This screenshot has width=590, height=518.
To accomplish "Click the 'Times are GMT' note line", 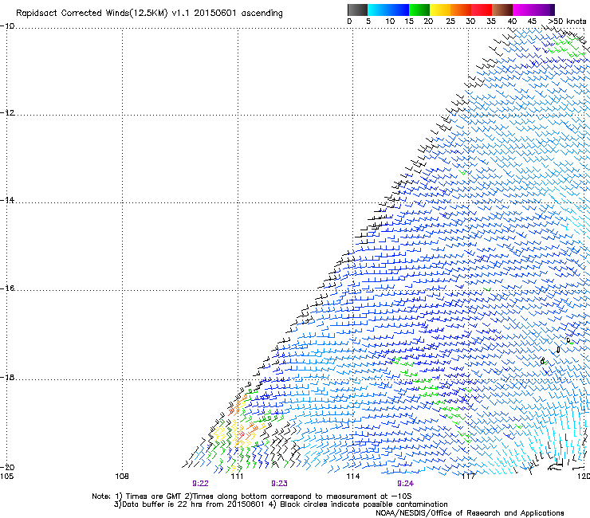I will tap(252, 496).
